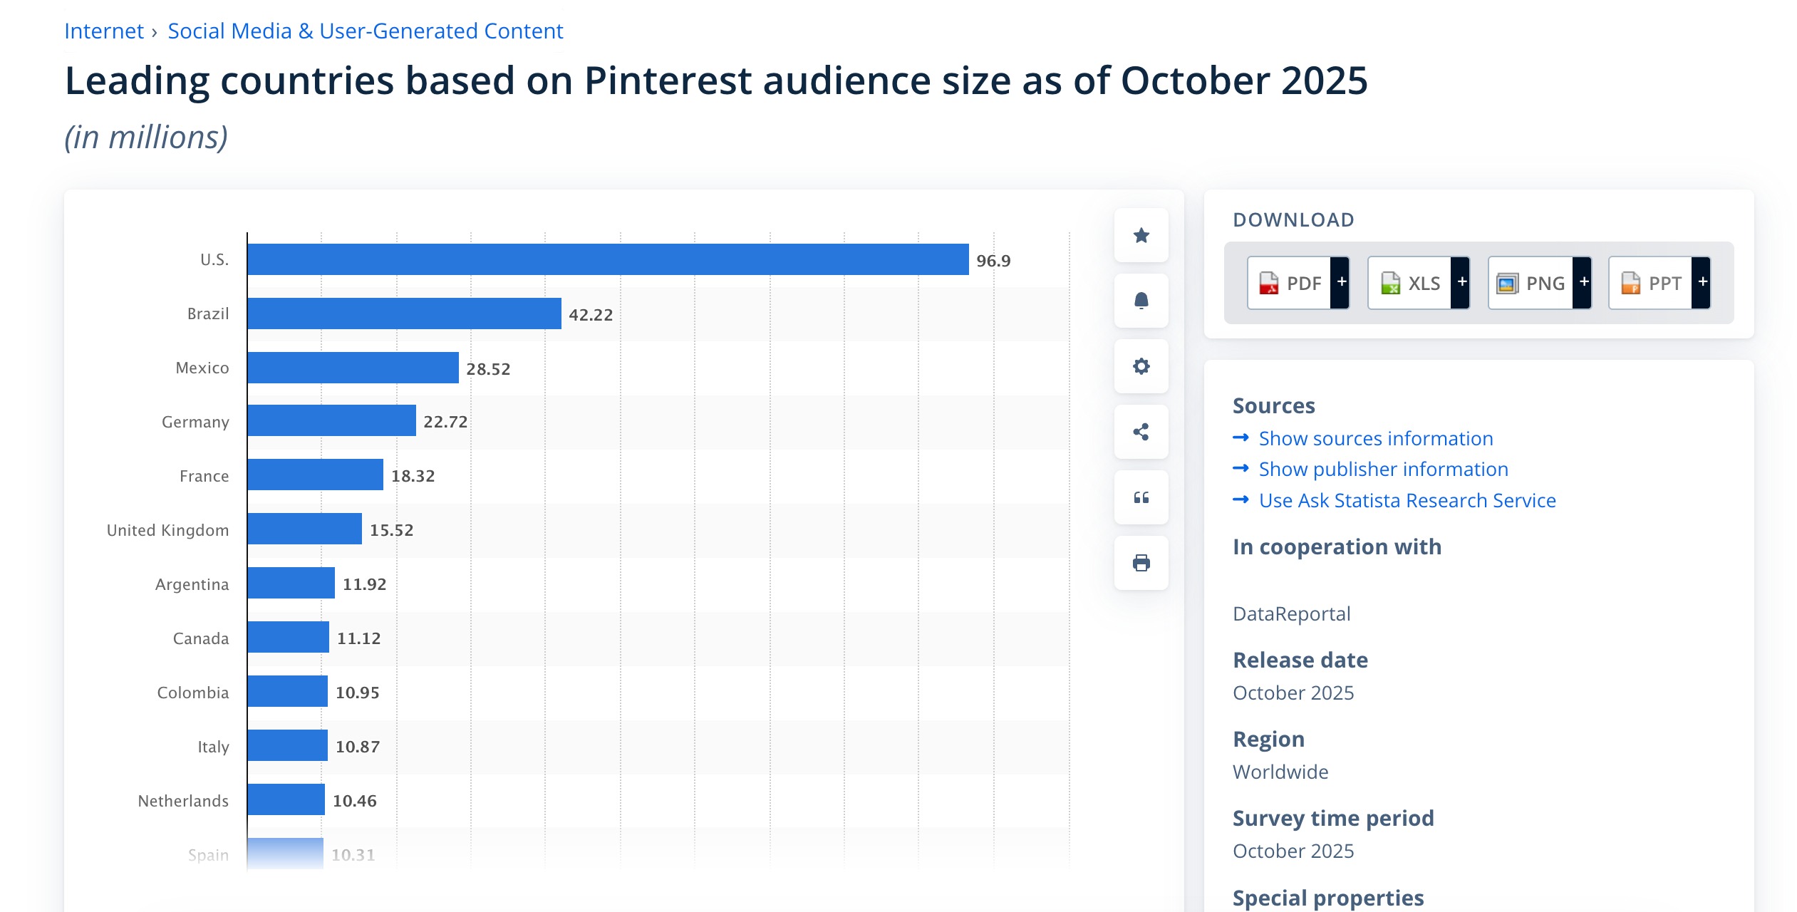This screenshot has height=912, width=1797.
Task: Open the chart settings gear icon
Action: 1141,366
